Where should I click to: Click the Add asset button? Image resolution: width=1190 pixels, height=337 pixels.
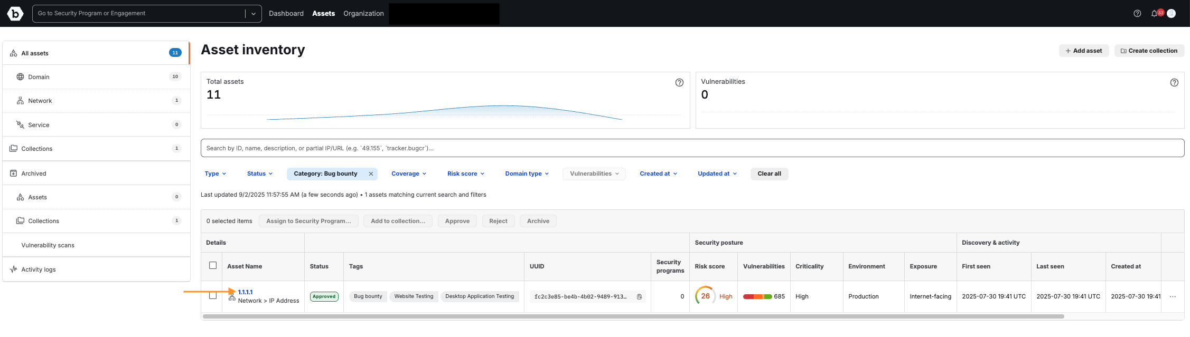point(1084,51)
